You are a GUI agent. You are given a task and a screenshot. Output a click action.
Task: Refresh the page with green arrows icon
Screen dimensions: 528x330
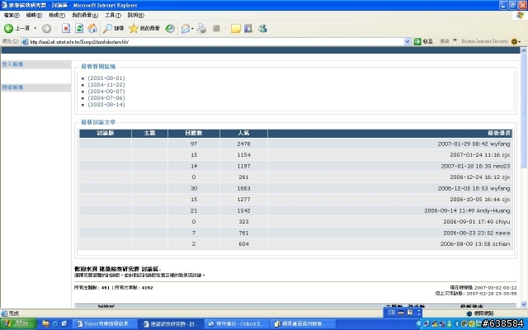click(79, 29)
